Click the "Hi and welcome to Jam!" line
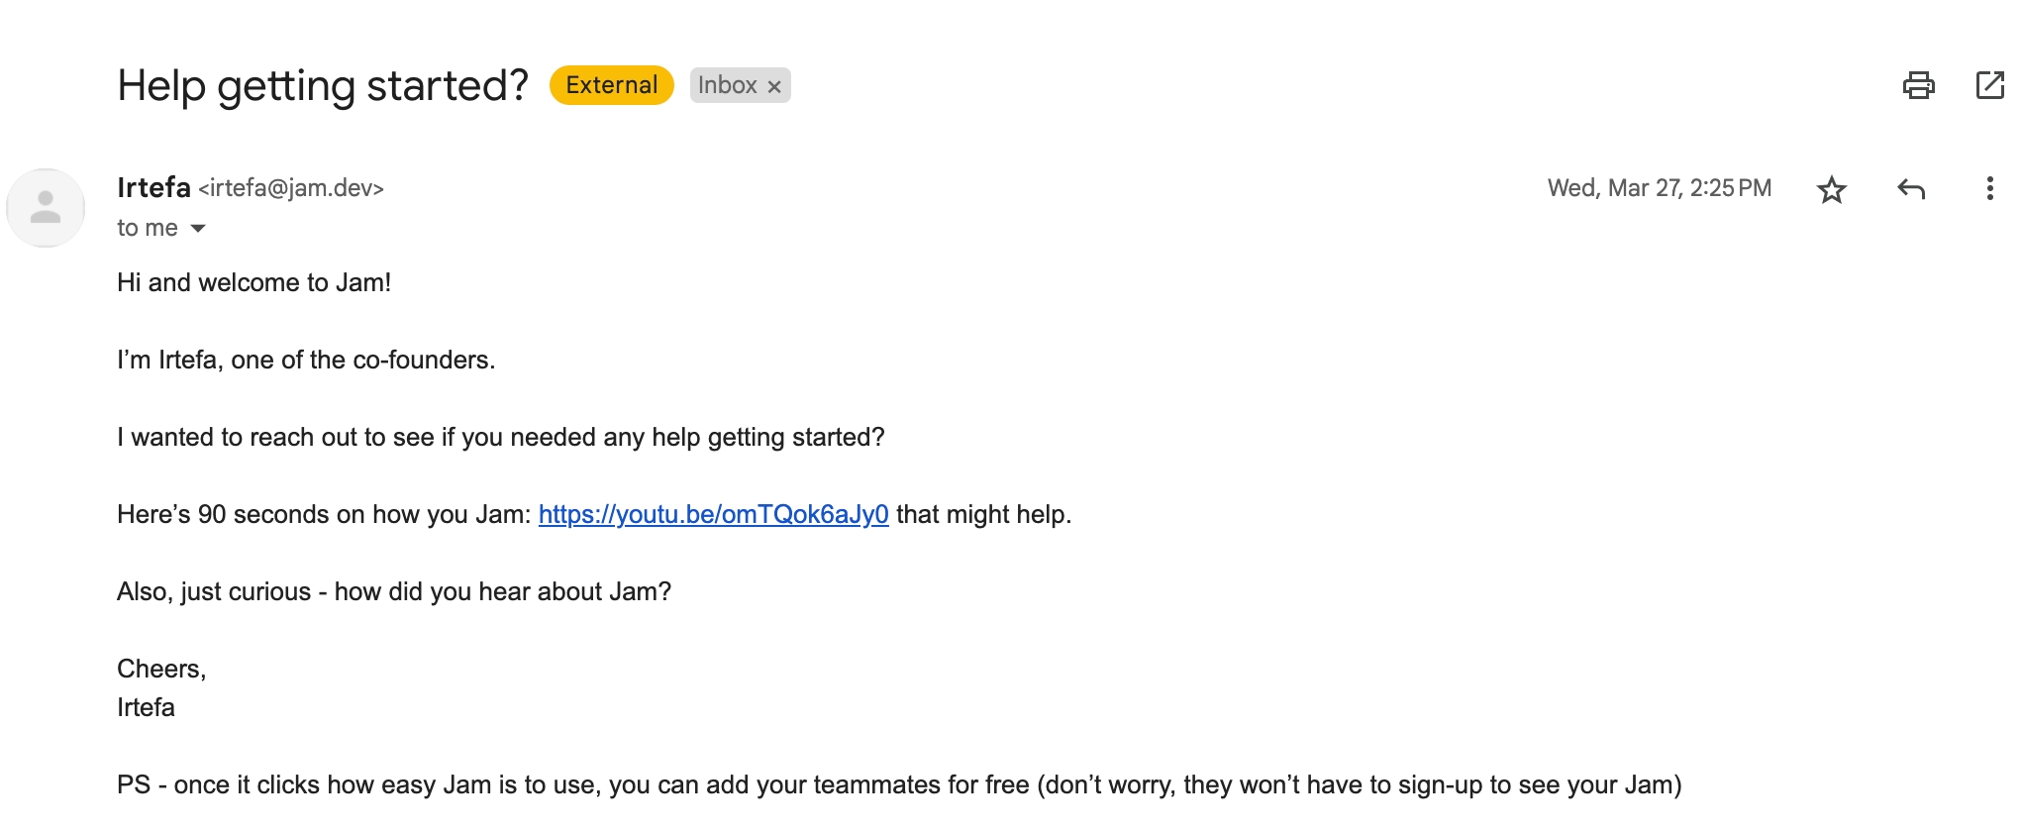Screen dimensions: 2022x832 point(253,282)
